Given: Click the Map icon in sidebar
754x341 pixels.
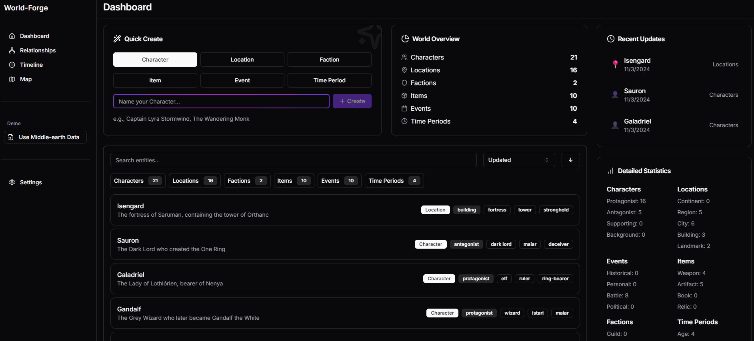Looking at the screenshot, I should tap(12, 79).
